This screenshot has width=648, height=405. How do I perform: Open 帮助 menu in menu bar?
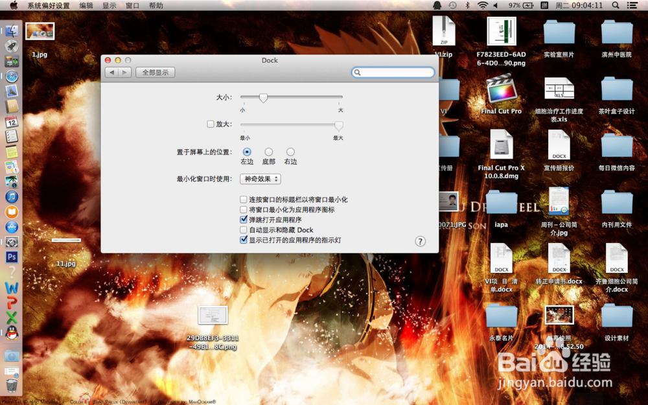click(156, 5)
